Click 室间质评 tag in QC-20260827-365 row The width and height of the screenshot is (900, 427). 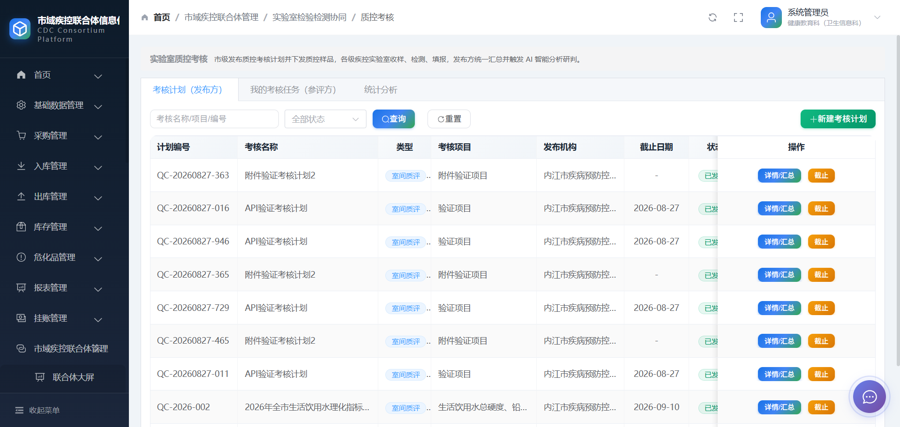[x=406, y=275]
